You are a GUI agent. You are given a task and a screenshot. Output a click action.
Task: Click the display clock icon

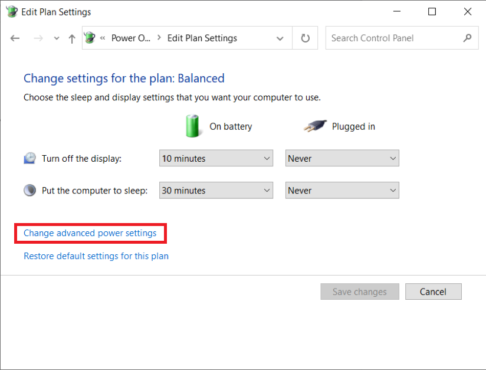tap(29, 158)
